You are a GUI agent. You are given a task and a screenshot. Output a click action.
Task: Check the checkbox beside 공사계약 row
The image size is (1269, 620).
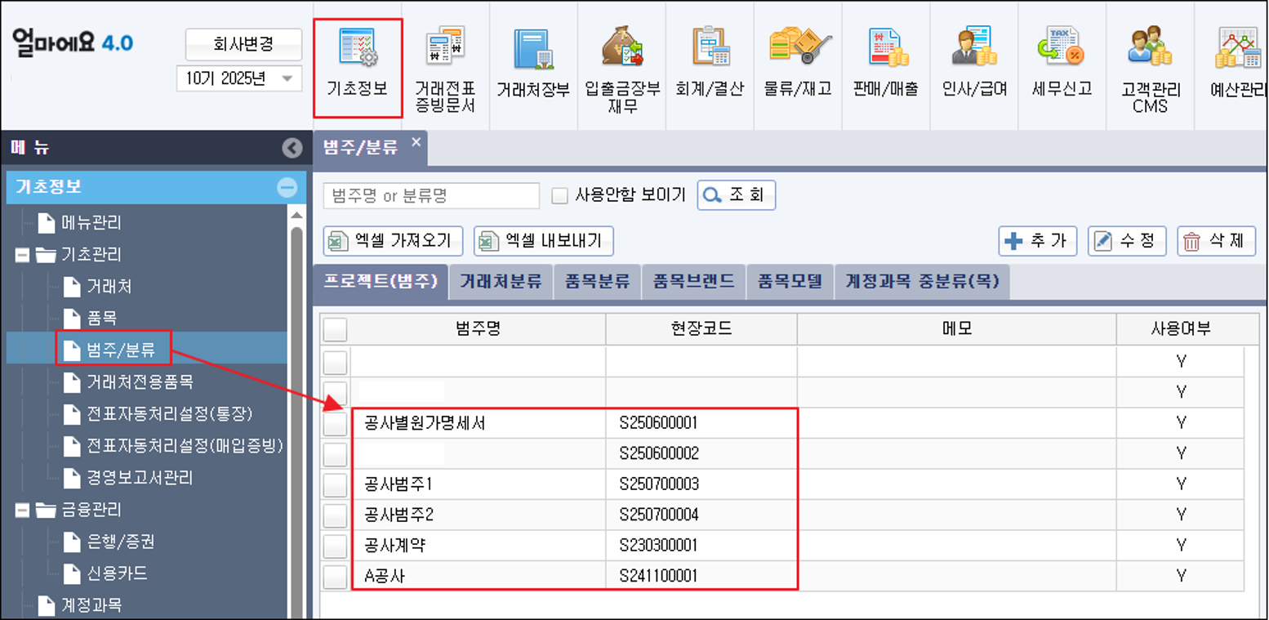coord(334,545)
